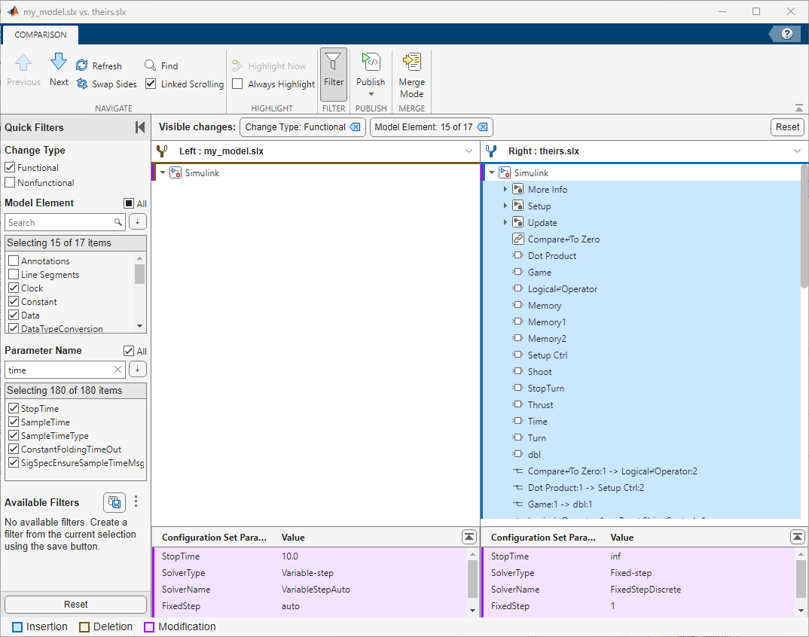Expand the More Info node in theirs.slx

pyautogui.click(x=505, y=189)
